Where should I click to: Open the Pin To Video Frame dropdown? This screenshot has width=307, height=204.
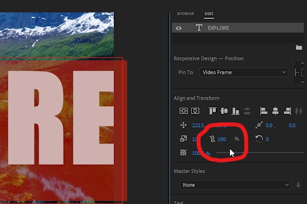pyautogui.click(x=243, y=72)
